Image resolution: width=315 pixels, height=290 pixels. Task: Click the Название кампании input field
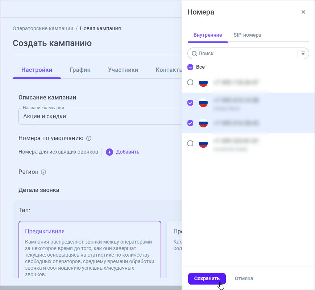point(100,116)
